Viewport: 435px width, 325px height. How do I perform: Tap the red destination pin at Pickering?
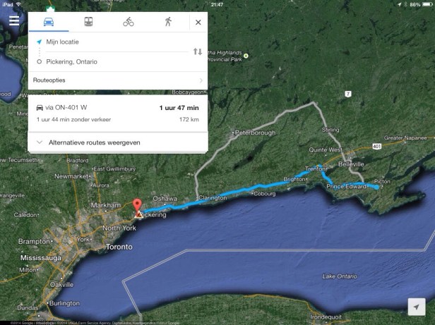(x=137, y=207)
